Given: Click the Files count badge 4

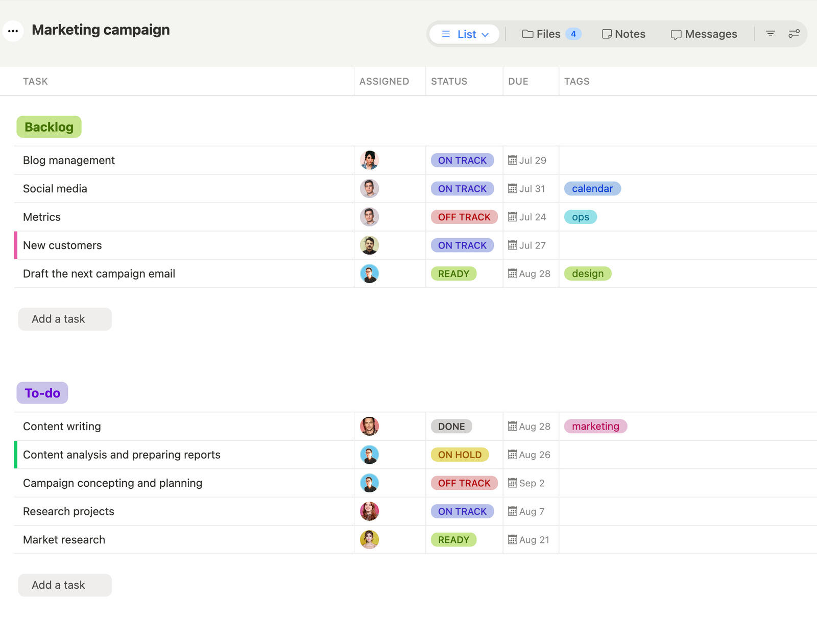Looking at the screenshot, I should point(573,34).
